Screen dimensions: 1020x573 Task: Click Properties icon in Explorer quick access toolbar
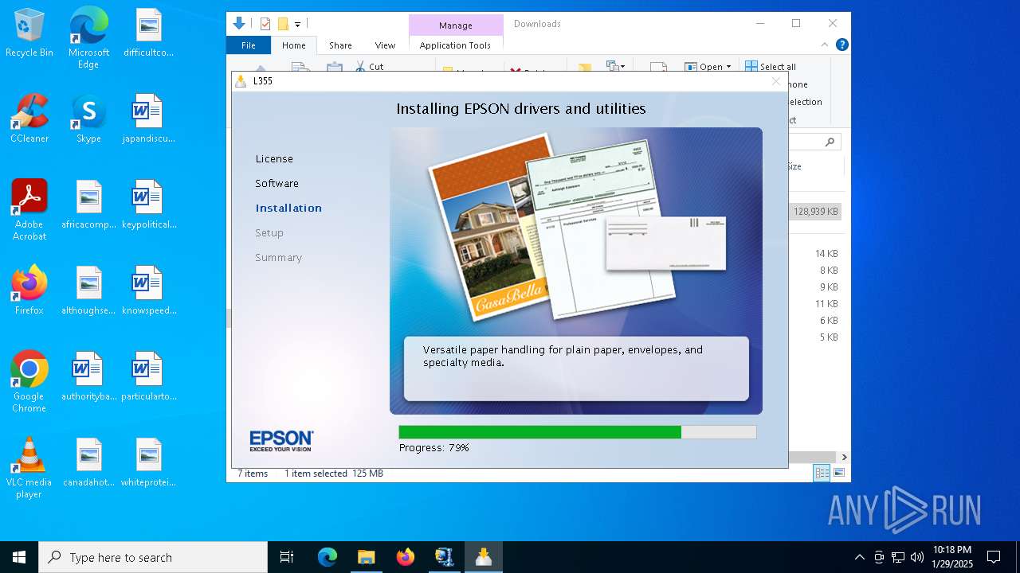pyautogui.click(x=265, y=24)
